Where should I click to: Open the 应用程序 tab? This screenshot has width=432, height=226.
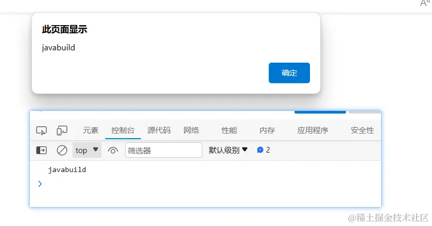[x=313, y=130]
